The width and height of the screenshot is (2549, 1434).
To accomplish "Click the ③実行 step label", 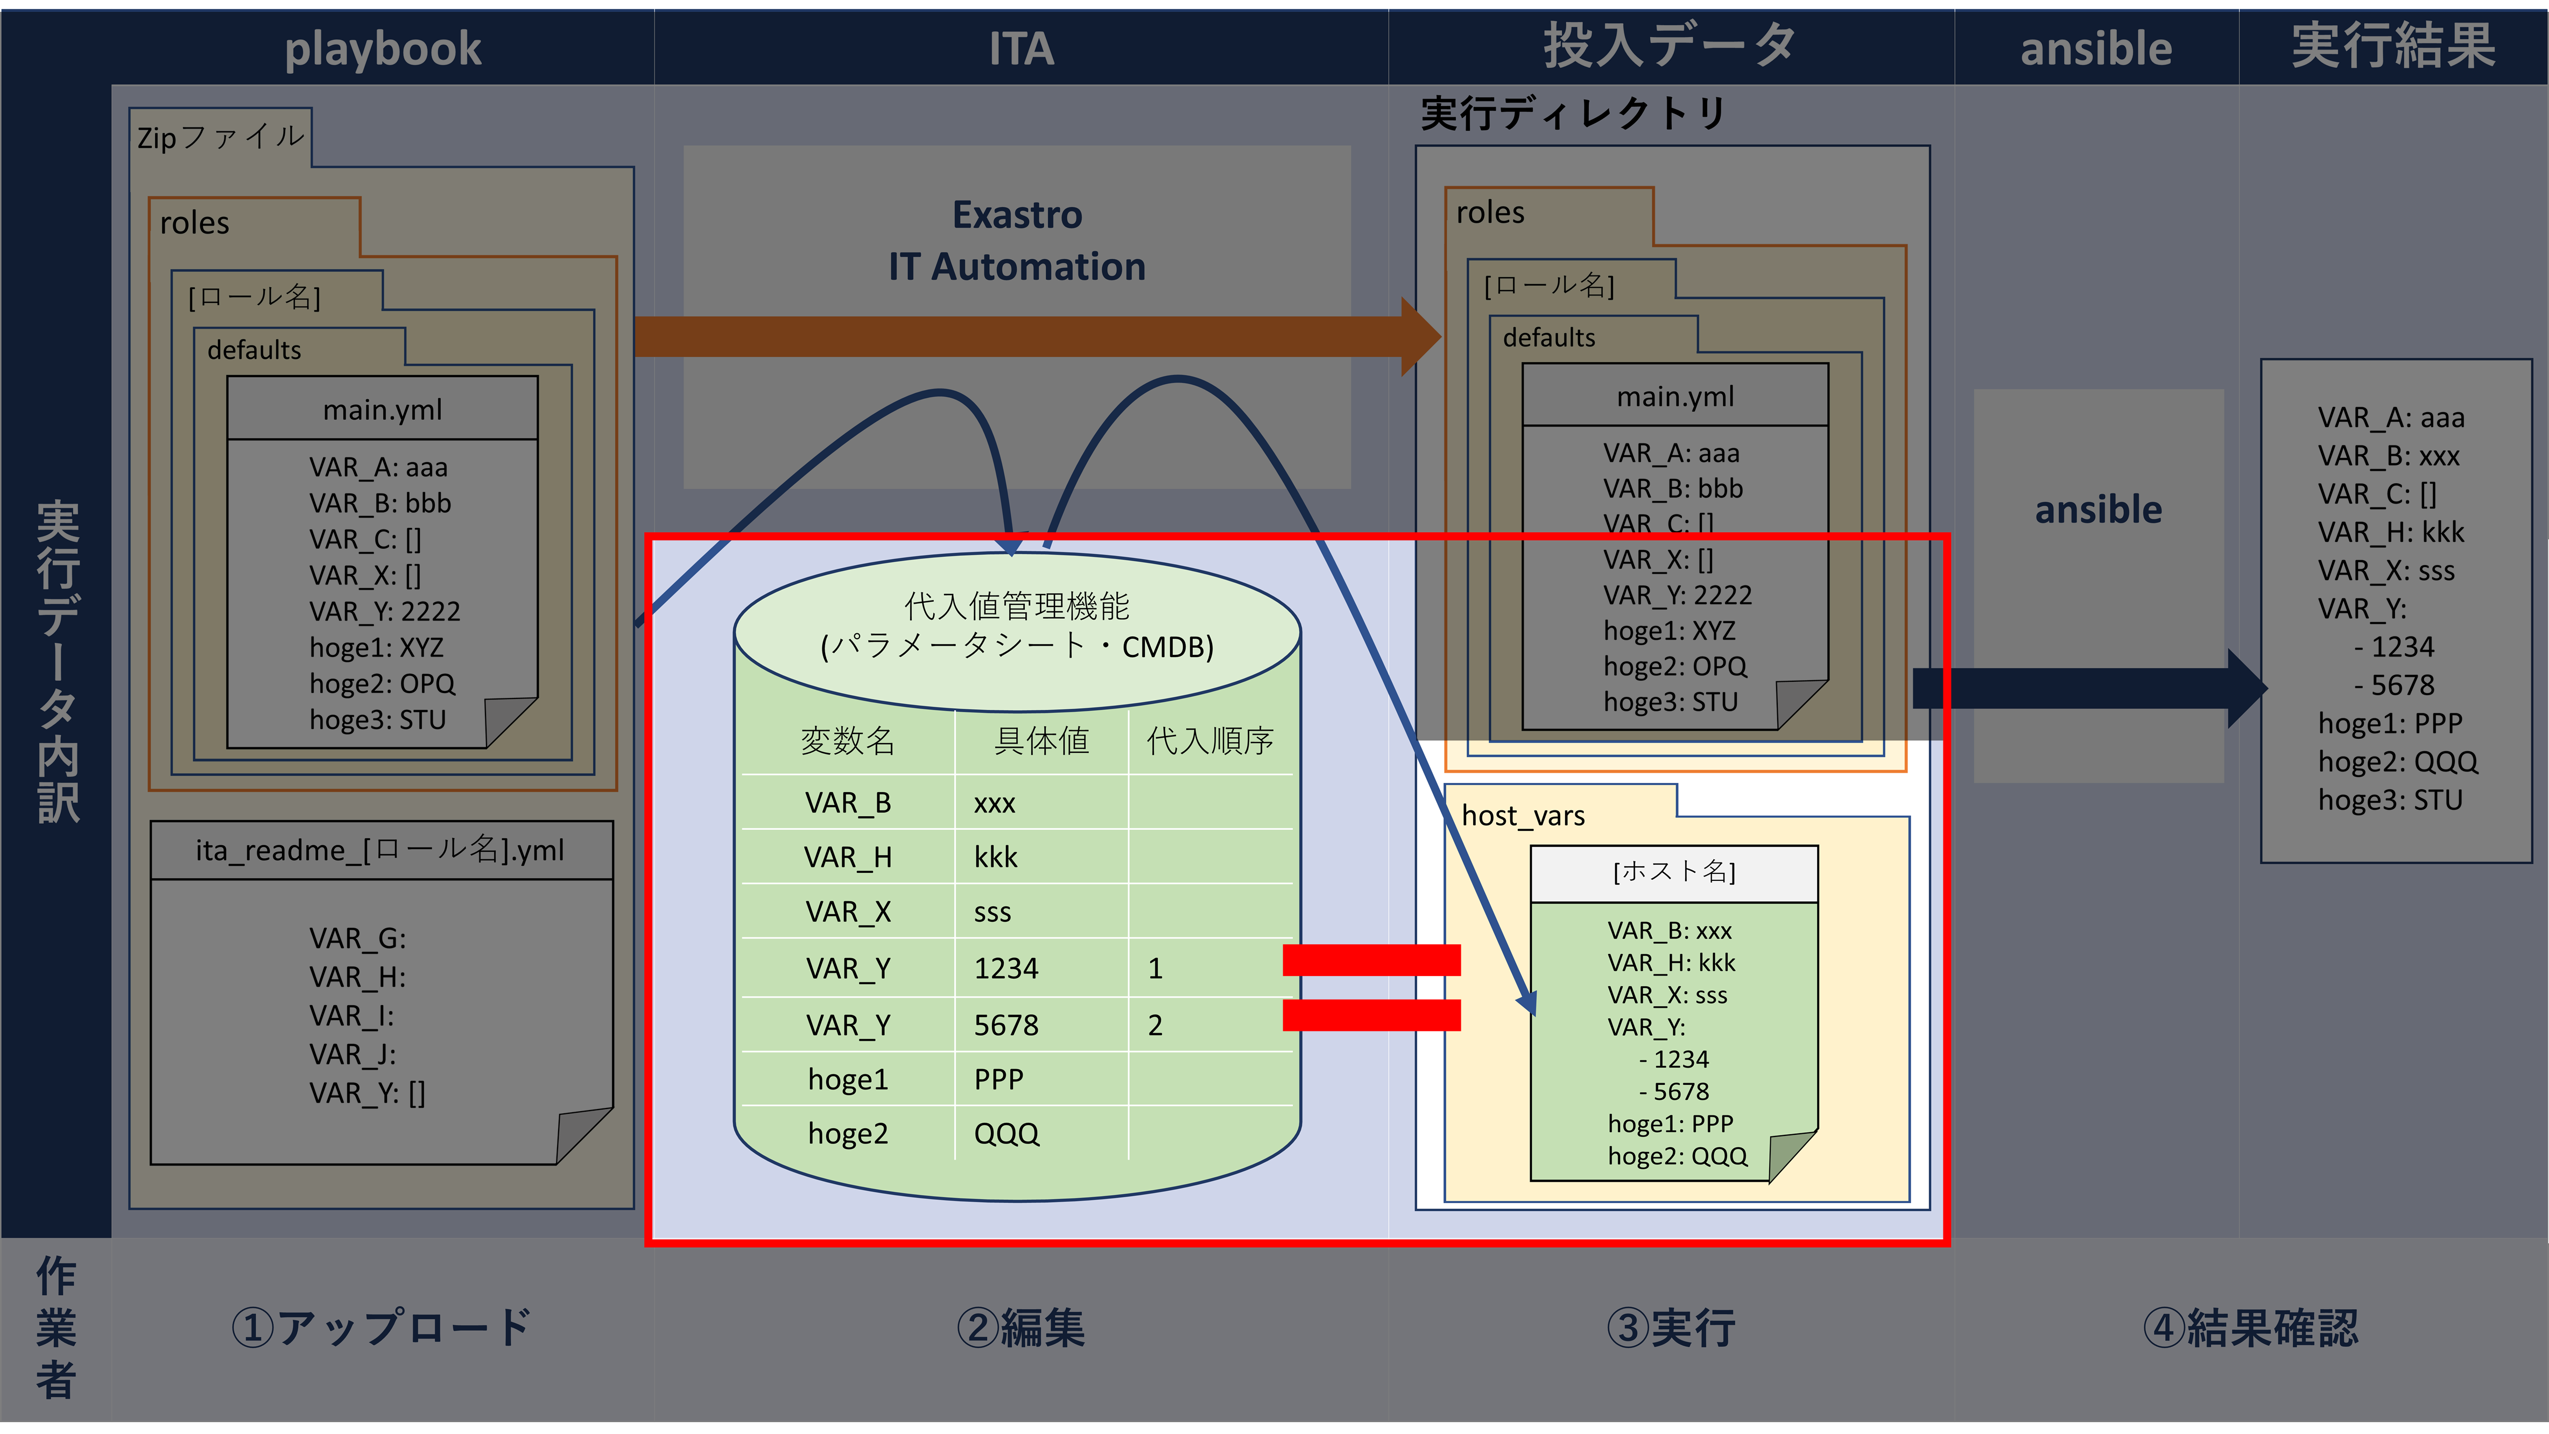I will (x=1670, y=1327).
